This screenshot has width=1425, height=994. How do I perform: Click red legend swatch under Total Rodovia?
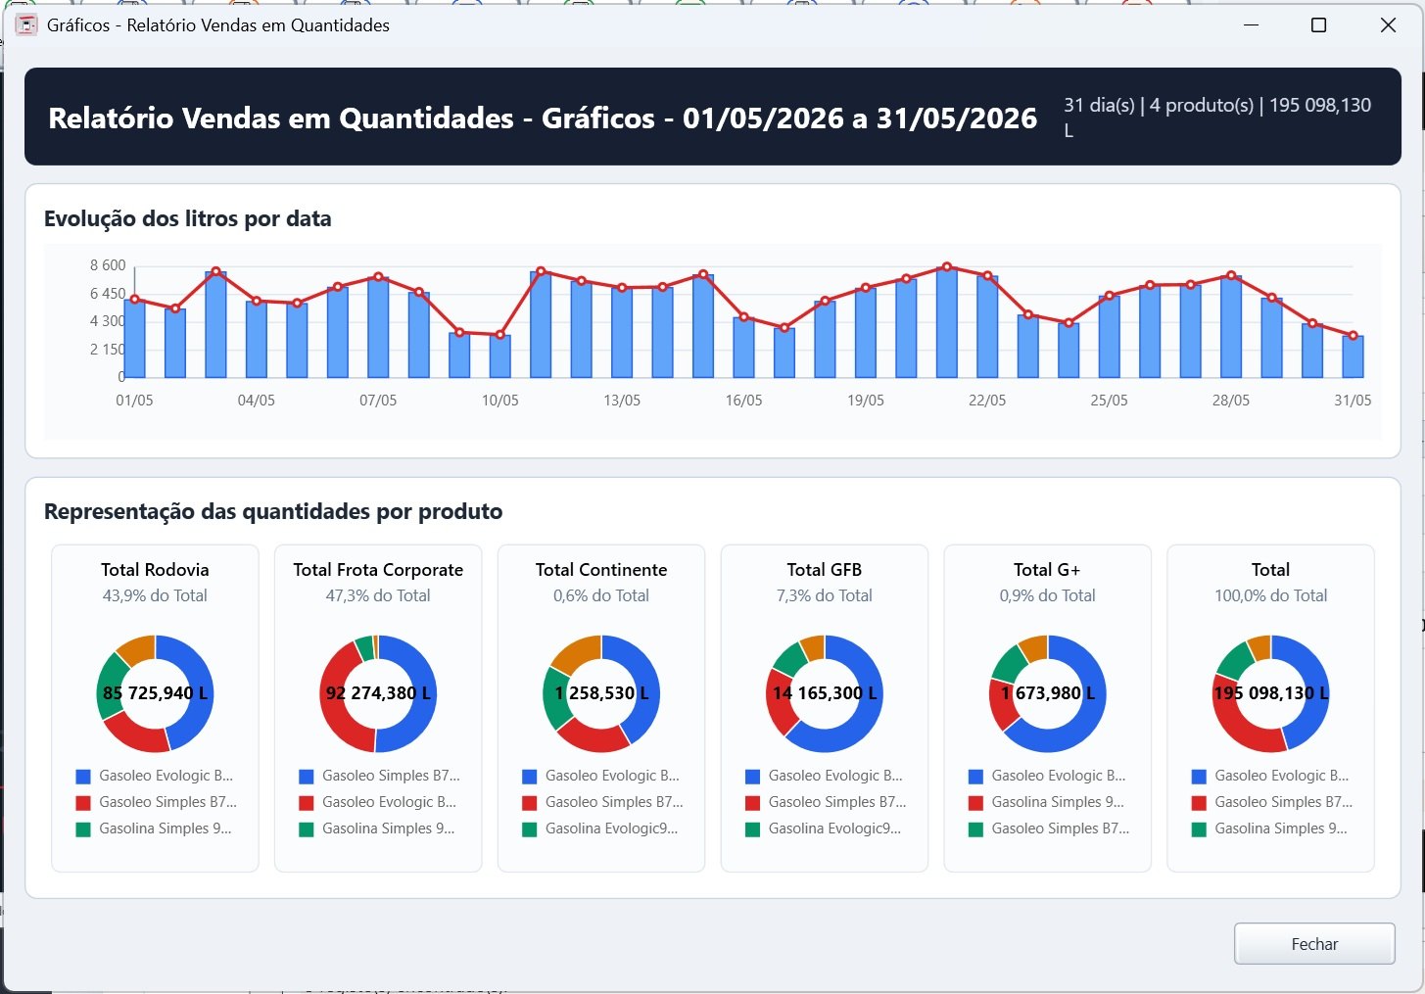point(83,803)
